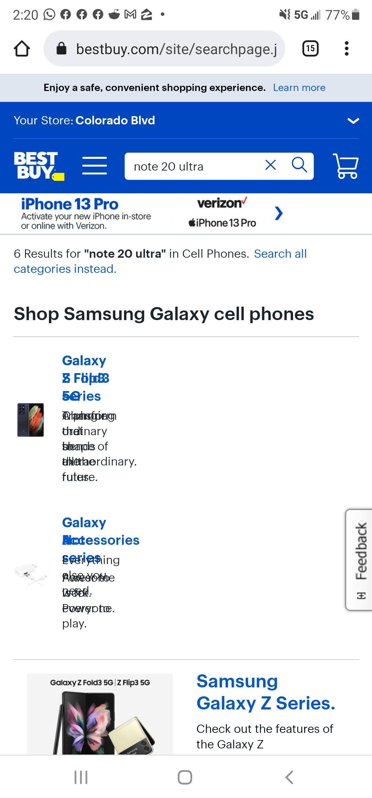This screenshot has height=798, width=372.
Task: Open Chrome's three-dot menu
Action: coord(347,48)
